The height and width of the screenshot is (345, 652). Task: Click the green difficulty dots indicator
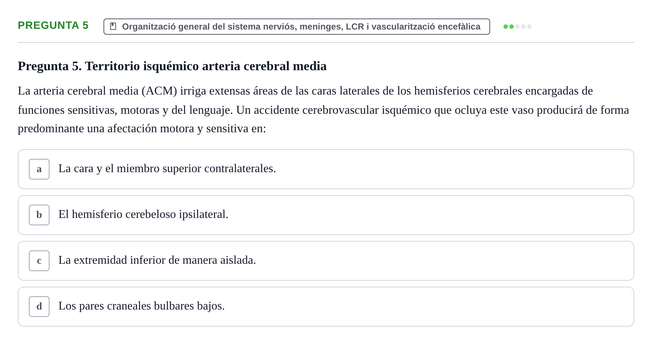pos(517,27)
